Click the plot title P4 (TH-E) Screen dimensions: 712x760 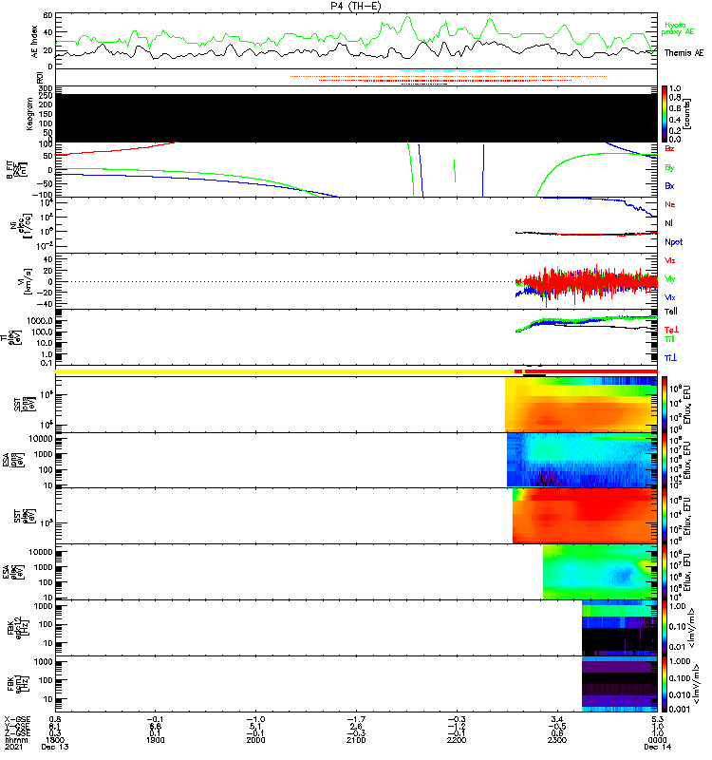click(355, 6)
